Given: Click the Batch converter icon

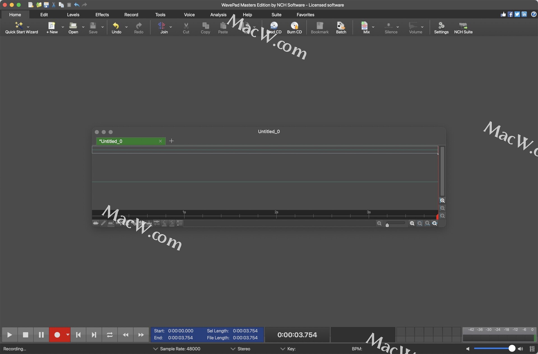Looking at the screenshot, I should 341,27.
